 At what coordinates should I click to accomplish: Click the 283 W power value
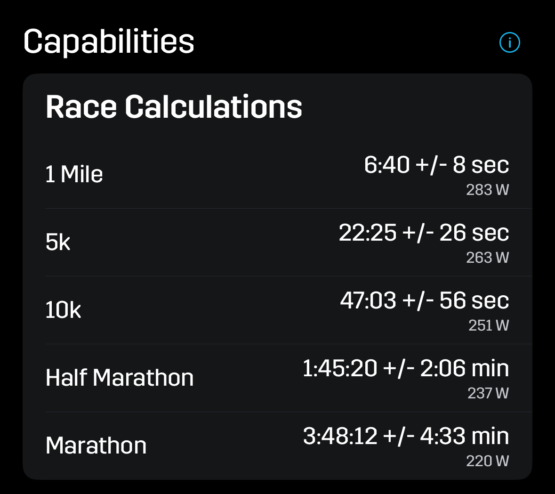487,190
